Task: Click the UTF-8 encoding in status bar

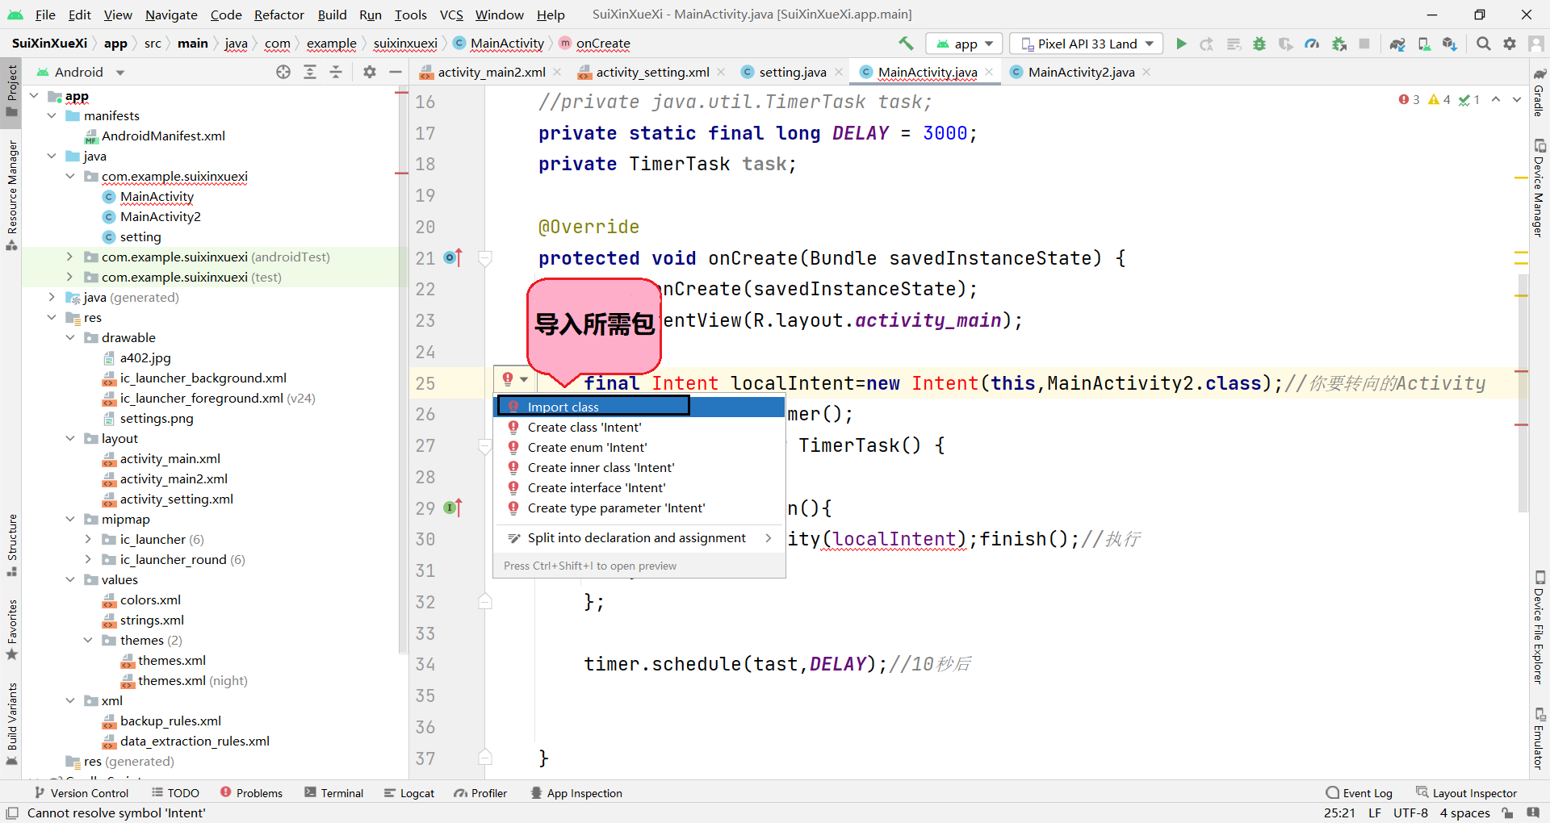Action: (x=1410, y=813)
